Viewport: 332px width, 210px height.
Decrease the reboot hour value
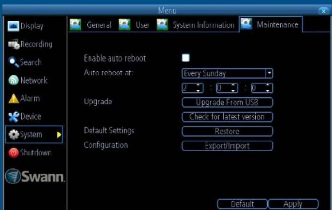pos(198,91)
